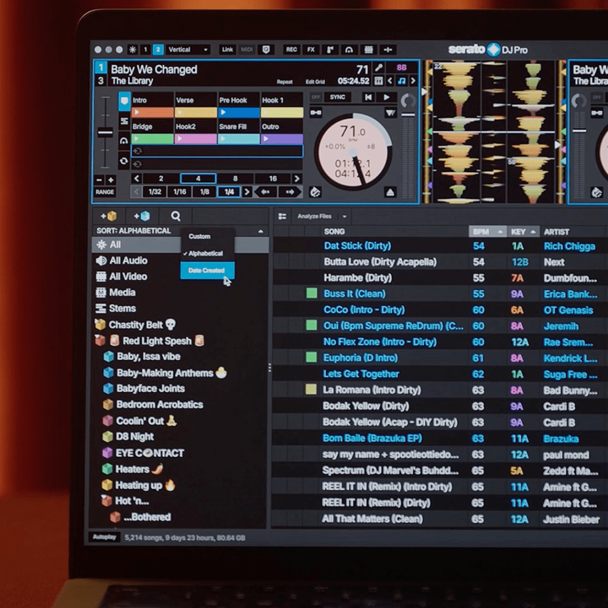This screenshot has height=608, width=608.
Task: Click the keylock music note icon
Action: coord(402,81)
